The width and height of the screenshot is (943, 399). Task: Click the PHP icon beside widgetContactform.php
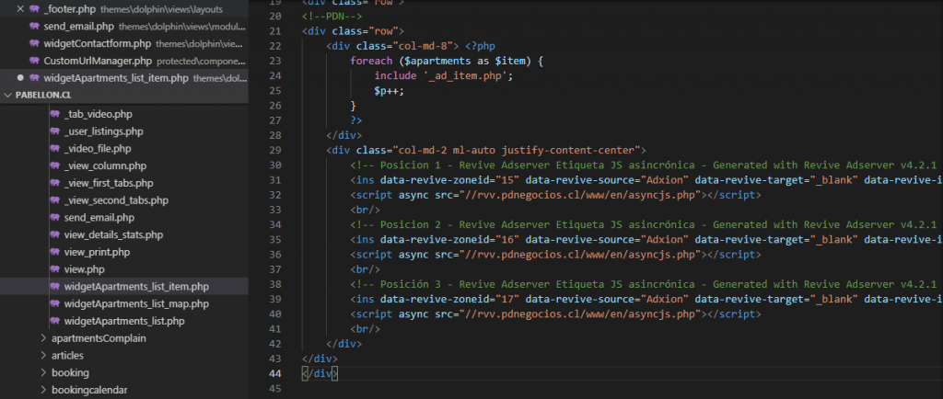tap(35, 43)
